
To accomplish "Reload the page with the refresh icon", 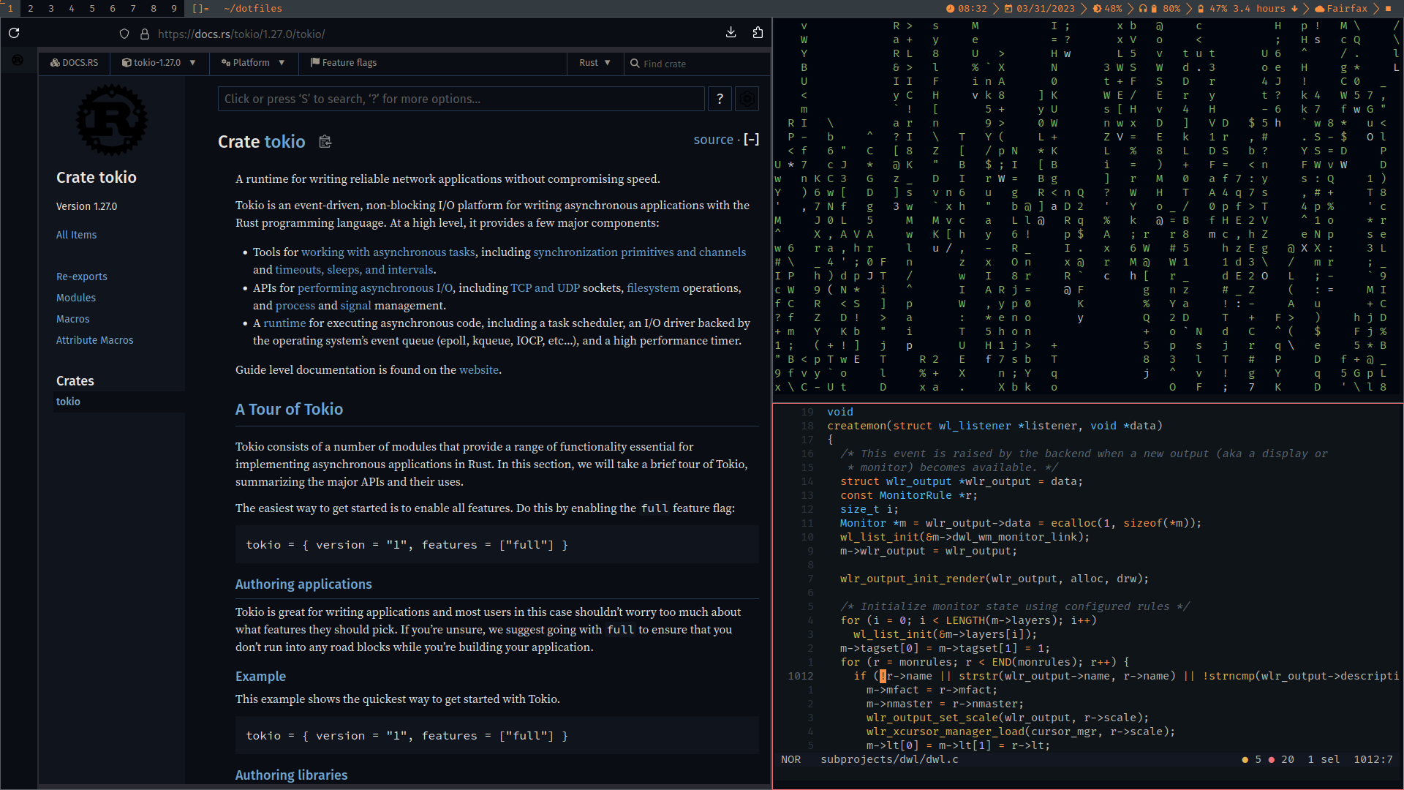I will pyautogui.click(x=14, y=33).
